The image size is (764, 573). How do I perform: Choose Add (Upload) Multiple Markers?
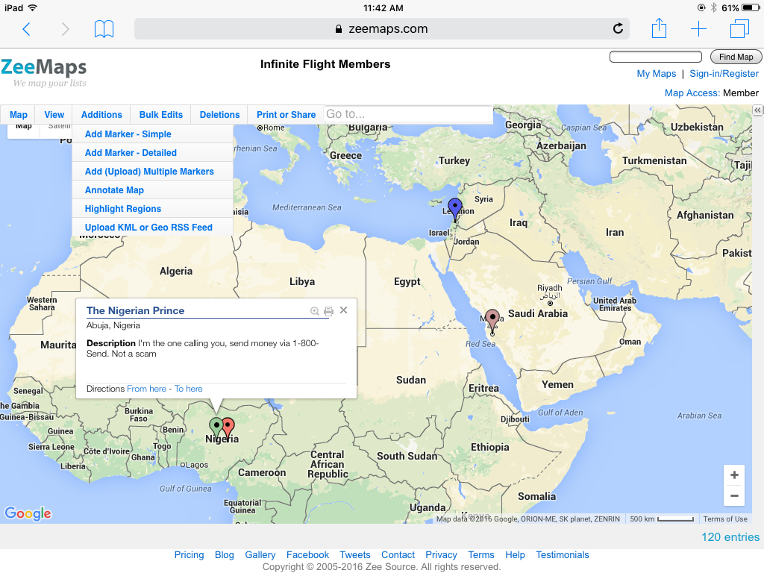coord(152,172)
